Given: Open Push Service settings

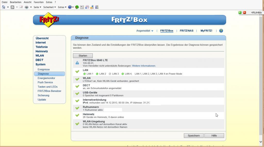Looking at the screenshot, I should tap(45, 82).
